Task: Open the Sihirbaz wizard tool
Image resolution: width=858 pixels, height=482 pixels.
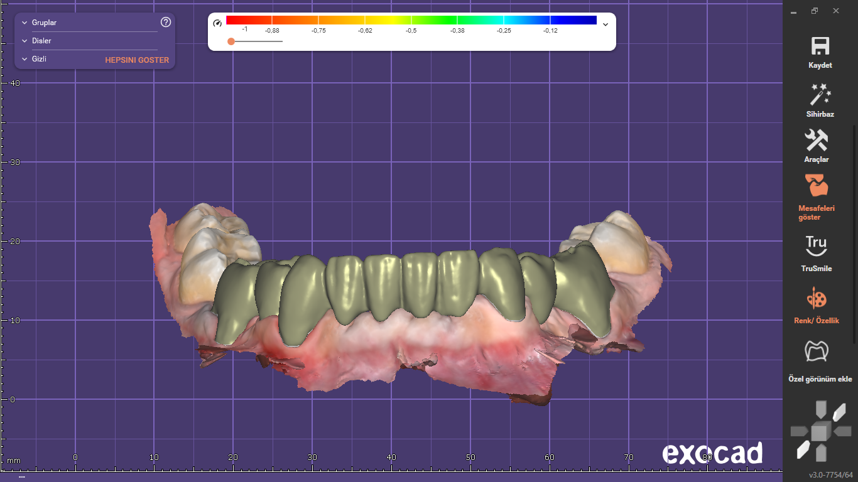Action: coord(820,95)
